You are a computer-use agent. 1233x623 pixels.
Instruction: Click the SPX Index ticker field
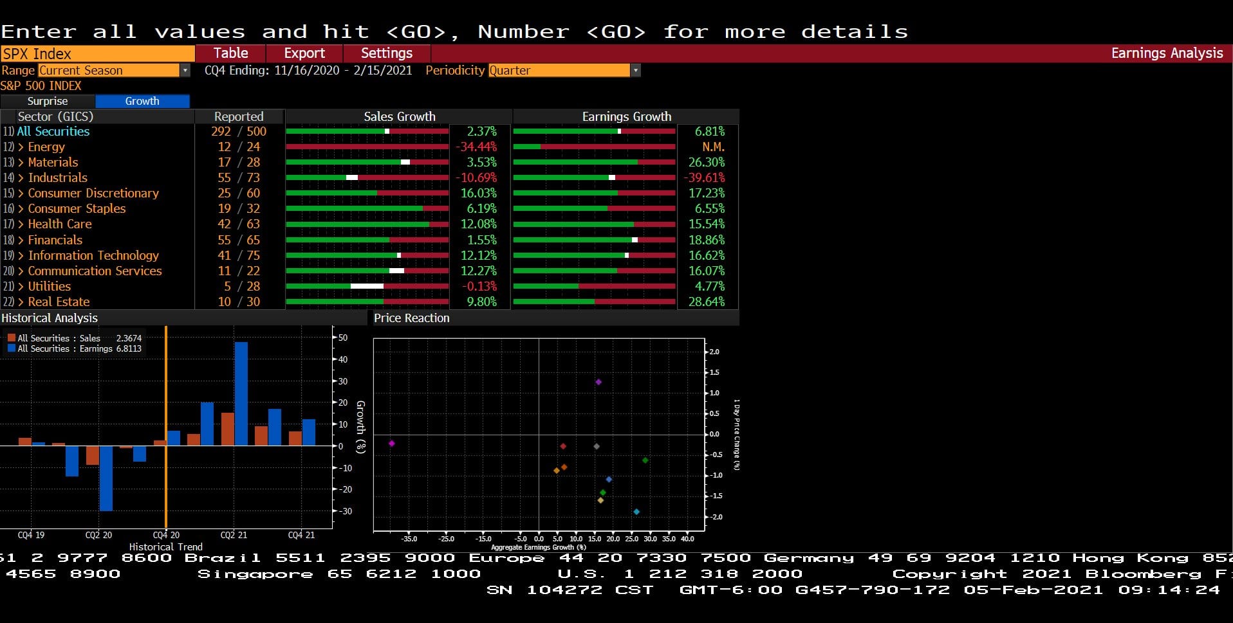point(98,53)
